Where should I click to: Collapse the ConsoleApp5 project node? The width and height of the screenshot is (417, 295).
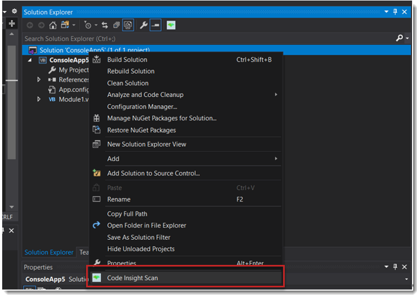30,60
